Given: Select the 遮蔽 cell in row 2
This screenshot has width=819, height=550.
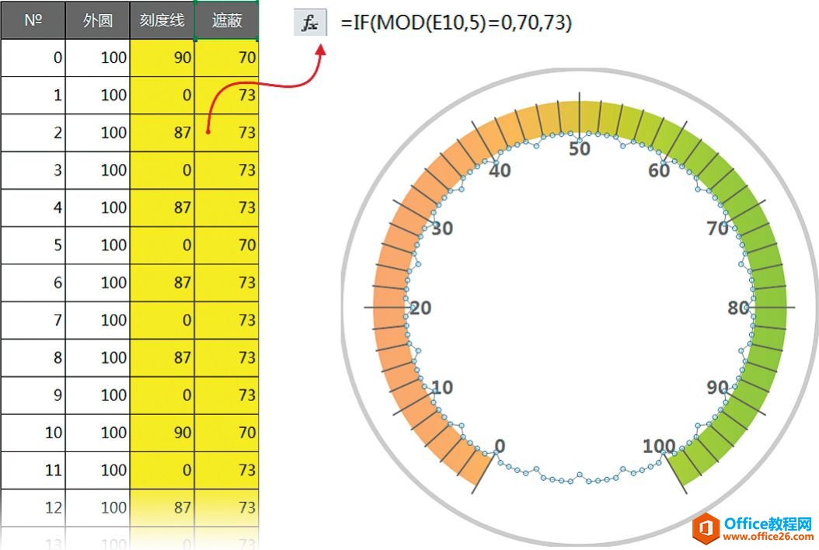Looking at the screenshot, I should (227, 133).
